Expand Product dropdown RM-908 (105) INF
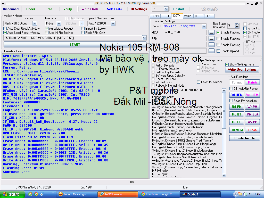The image size is (264, 198). pyautogui.click(x=204, y=26)
